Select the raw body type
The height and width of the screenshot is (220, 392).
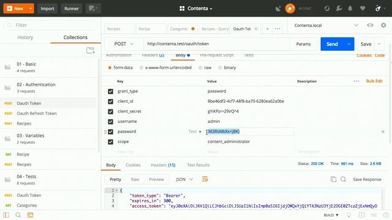(200, 68)
